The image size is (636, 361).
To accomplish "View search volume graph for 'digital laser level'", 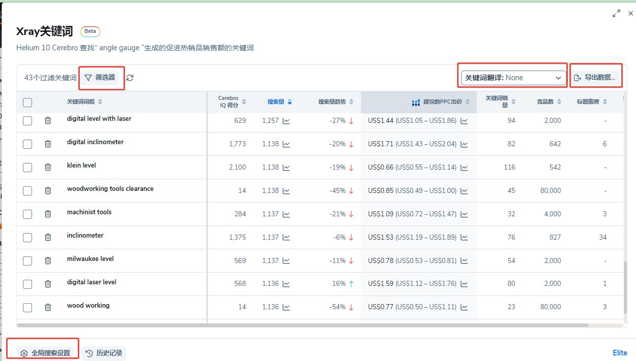I will [286, 284].
